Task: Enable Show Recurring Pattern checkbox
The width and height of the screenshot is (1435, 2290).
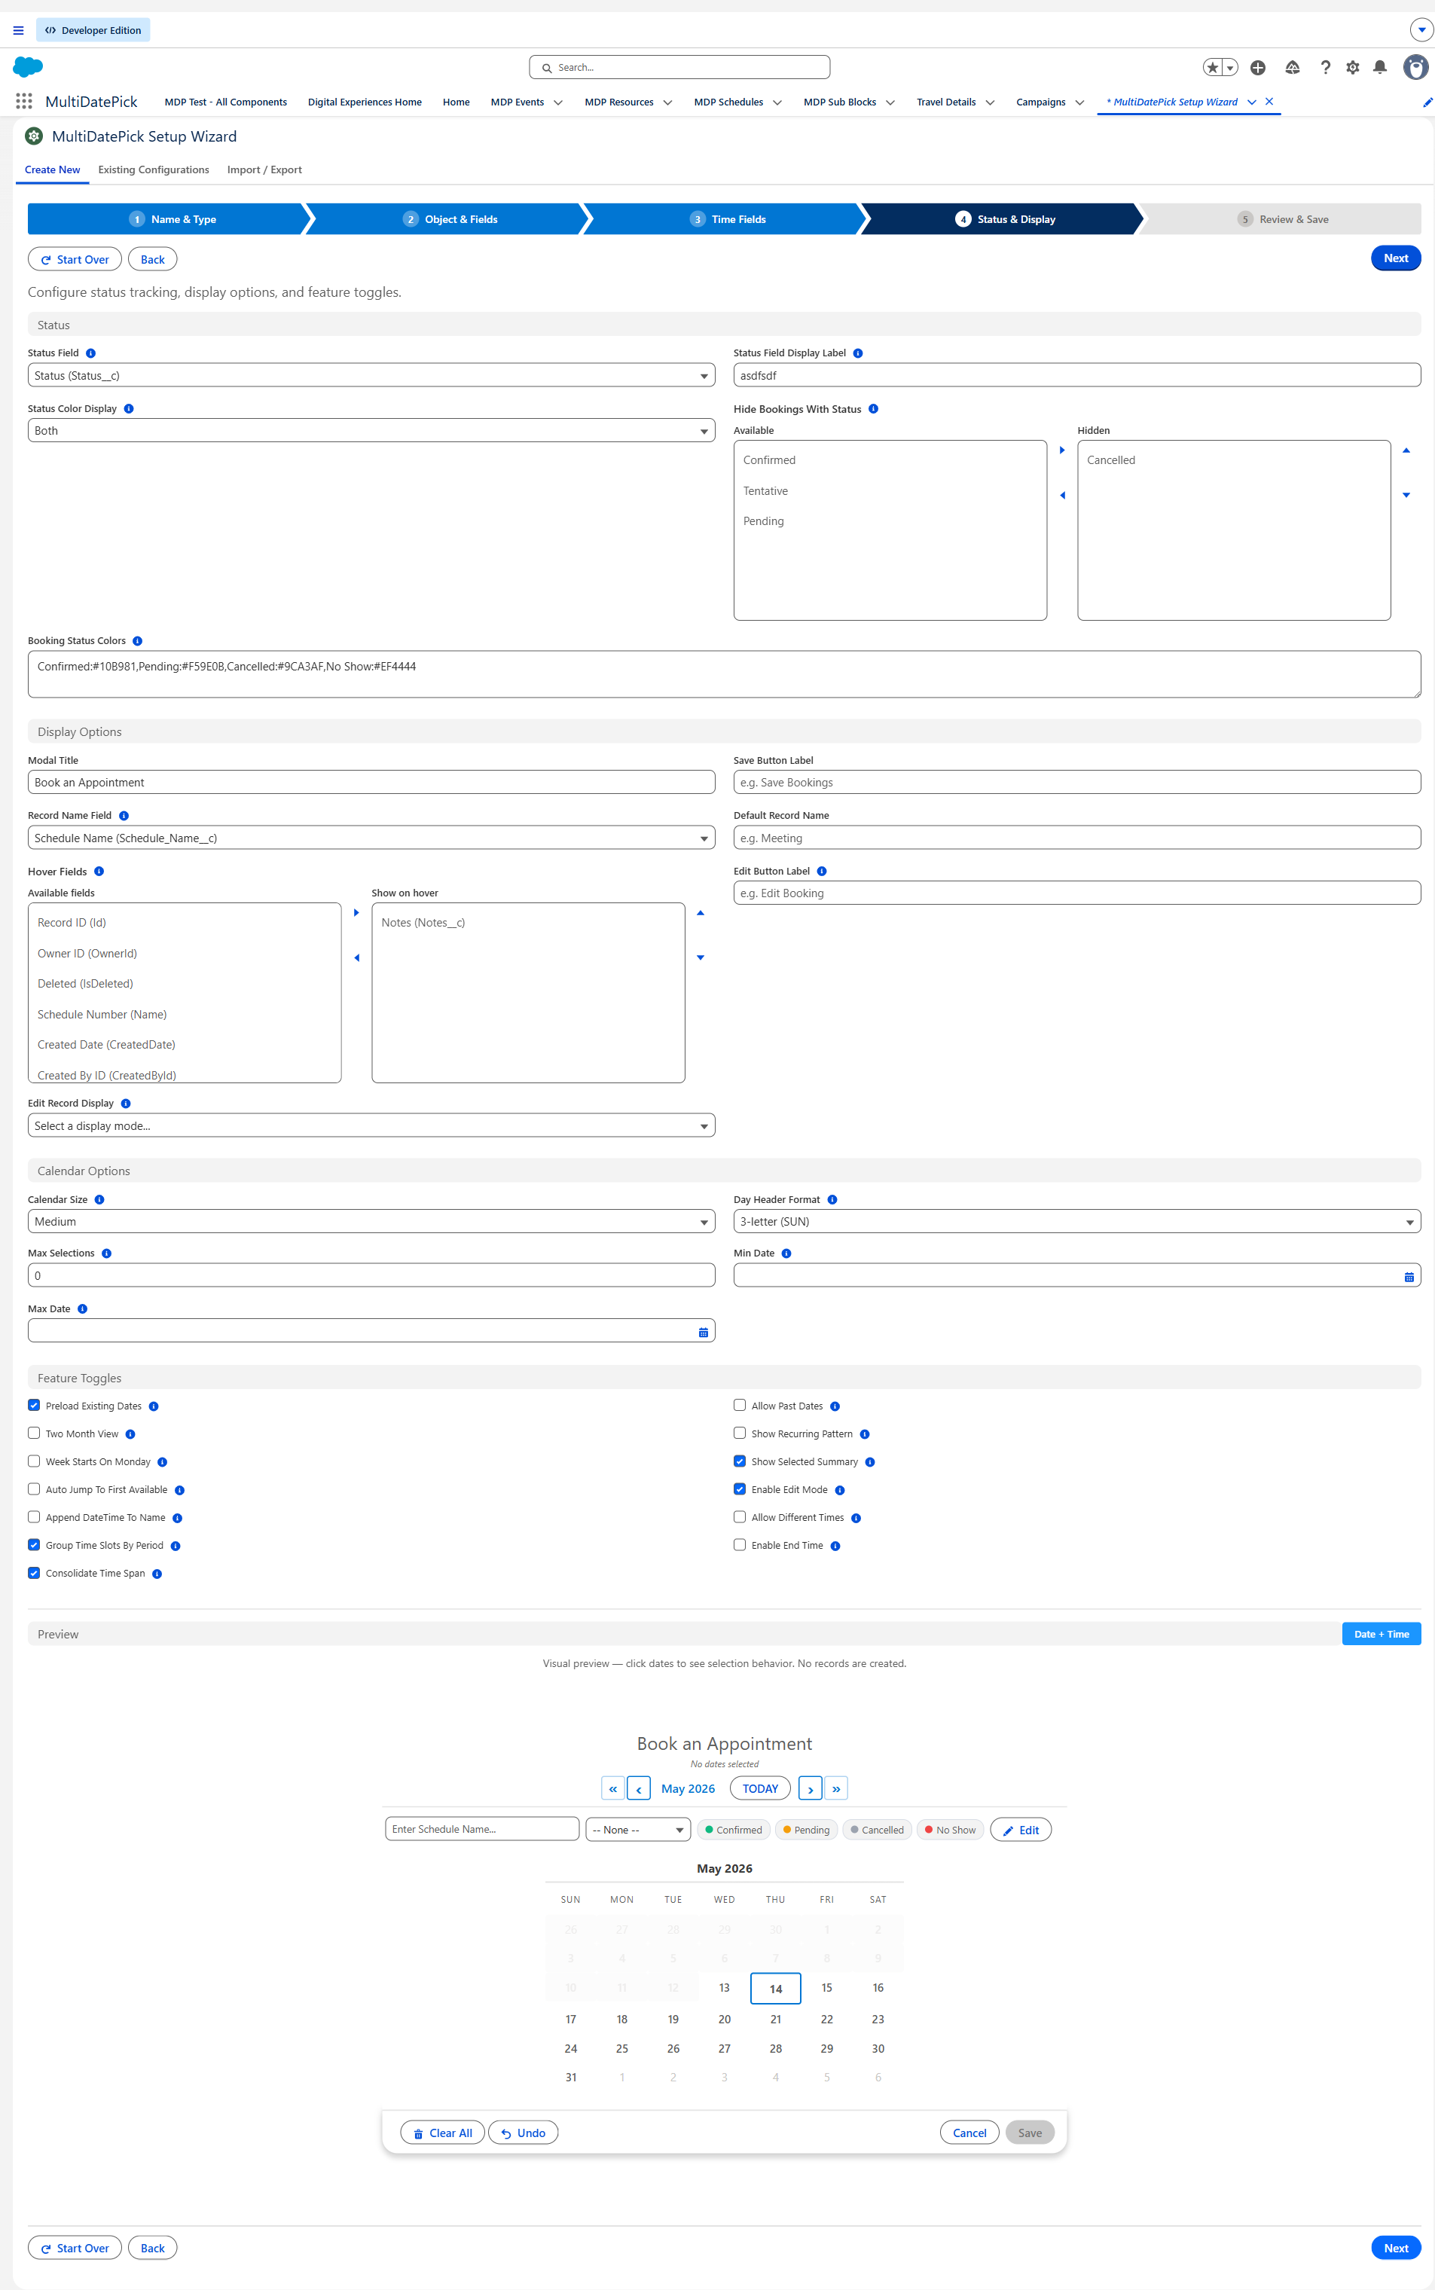Action: pyautogui.click(x=739, y=1433)
